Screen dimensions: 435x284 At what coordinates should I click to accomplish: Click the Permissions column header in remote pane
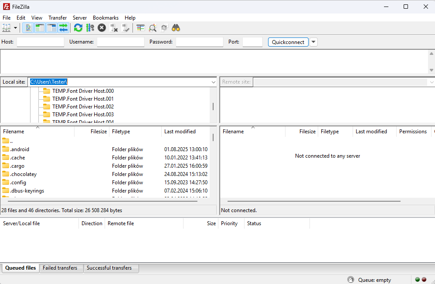(x=413, y=132)
